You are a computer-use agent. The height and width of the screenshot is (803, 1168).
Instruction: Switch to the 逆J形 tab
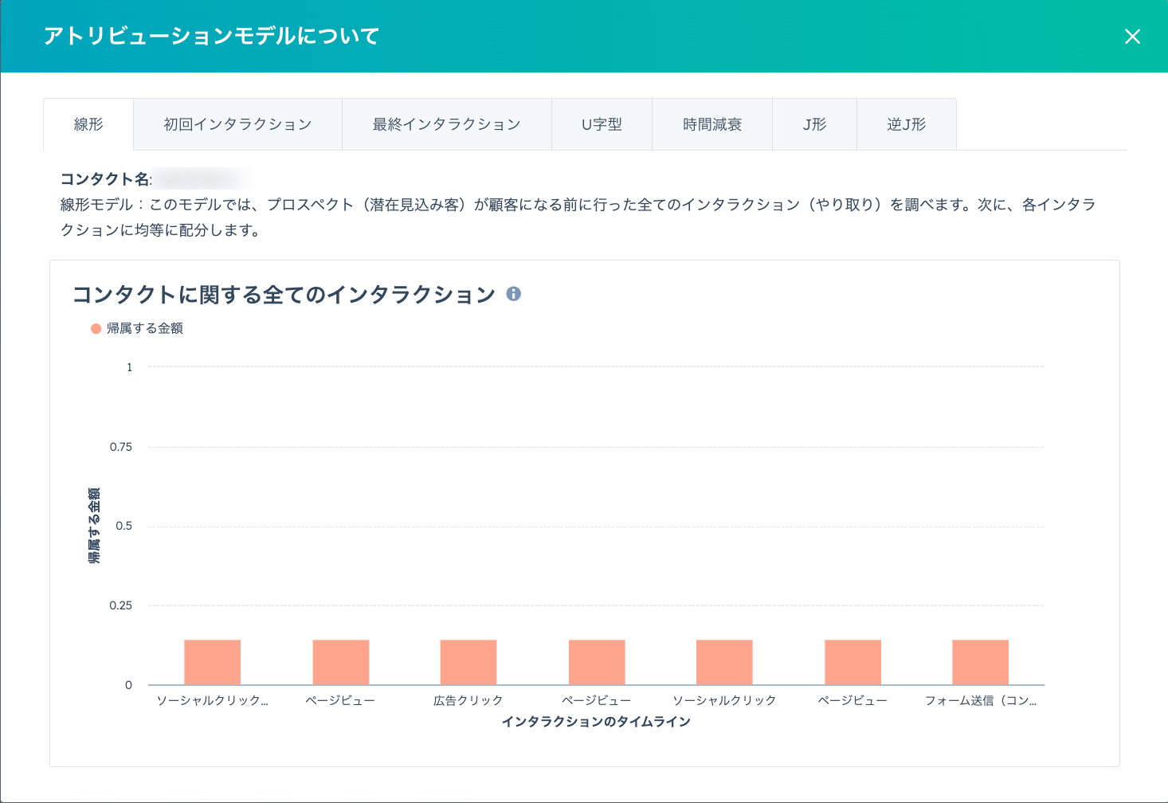(x=906, y=124)
